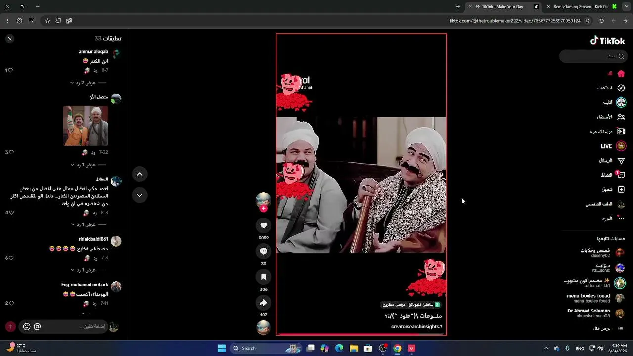Screen dimensions: 633x356
Task: Open the creatorsearchinsights hashtag
Action: point(416,327)
